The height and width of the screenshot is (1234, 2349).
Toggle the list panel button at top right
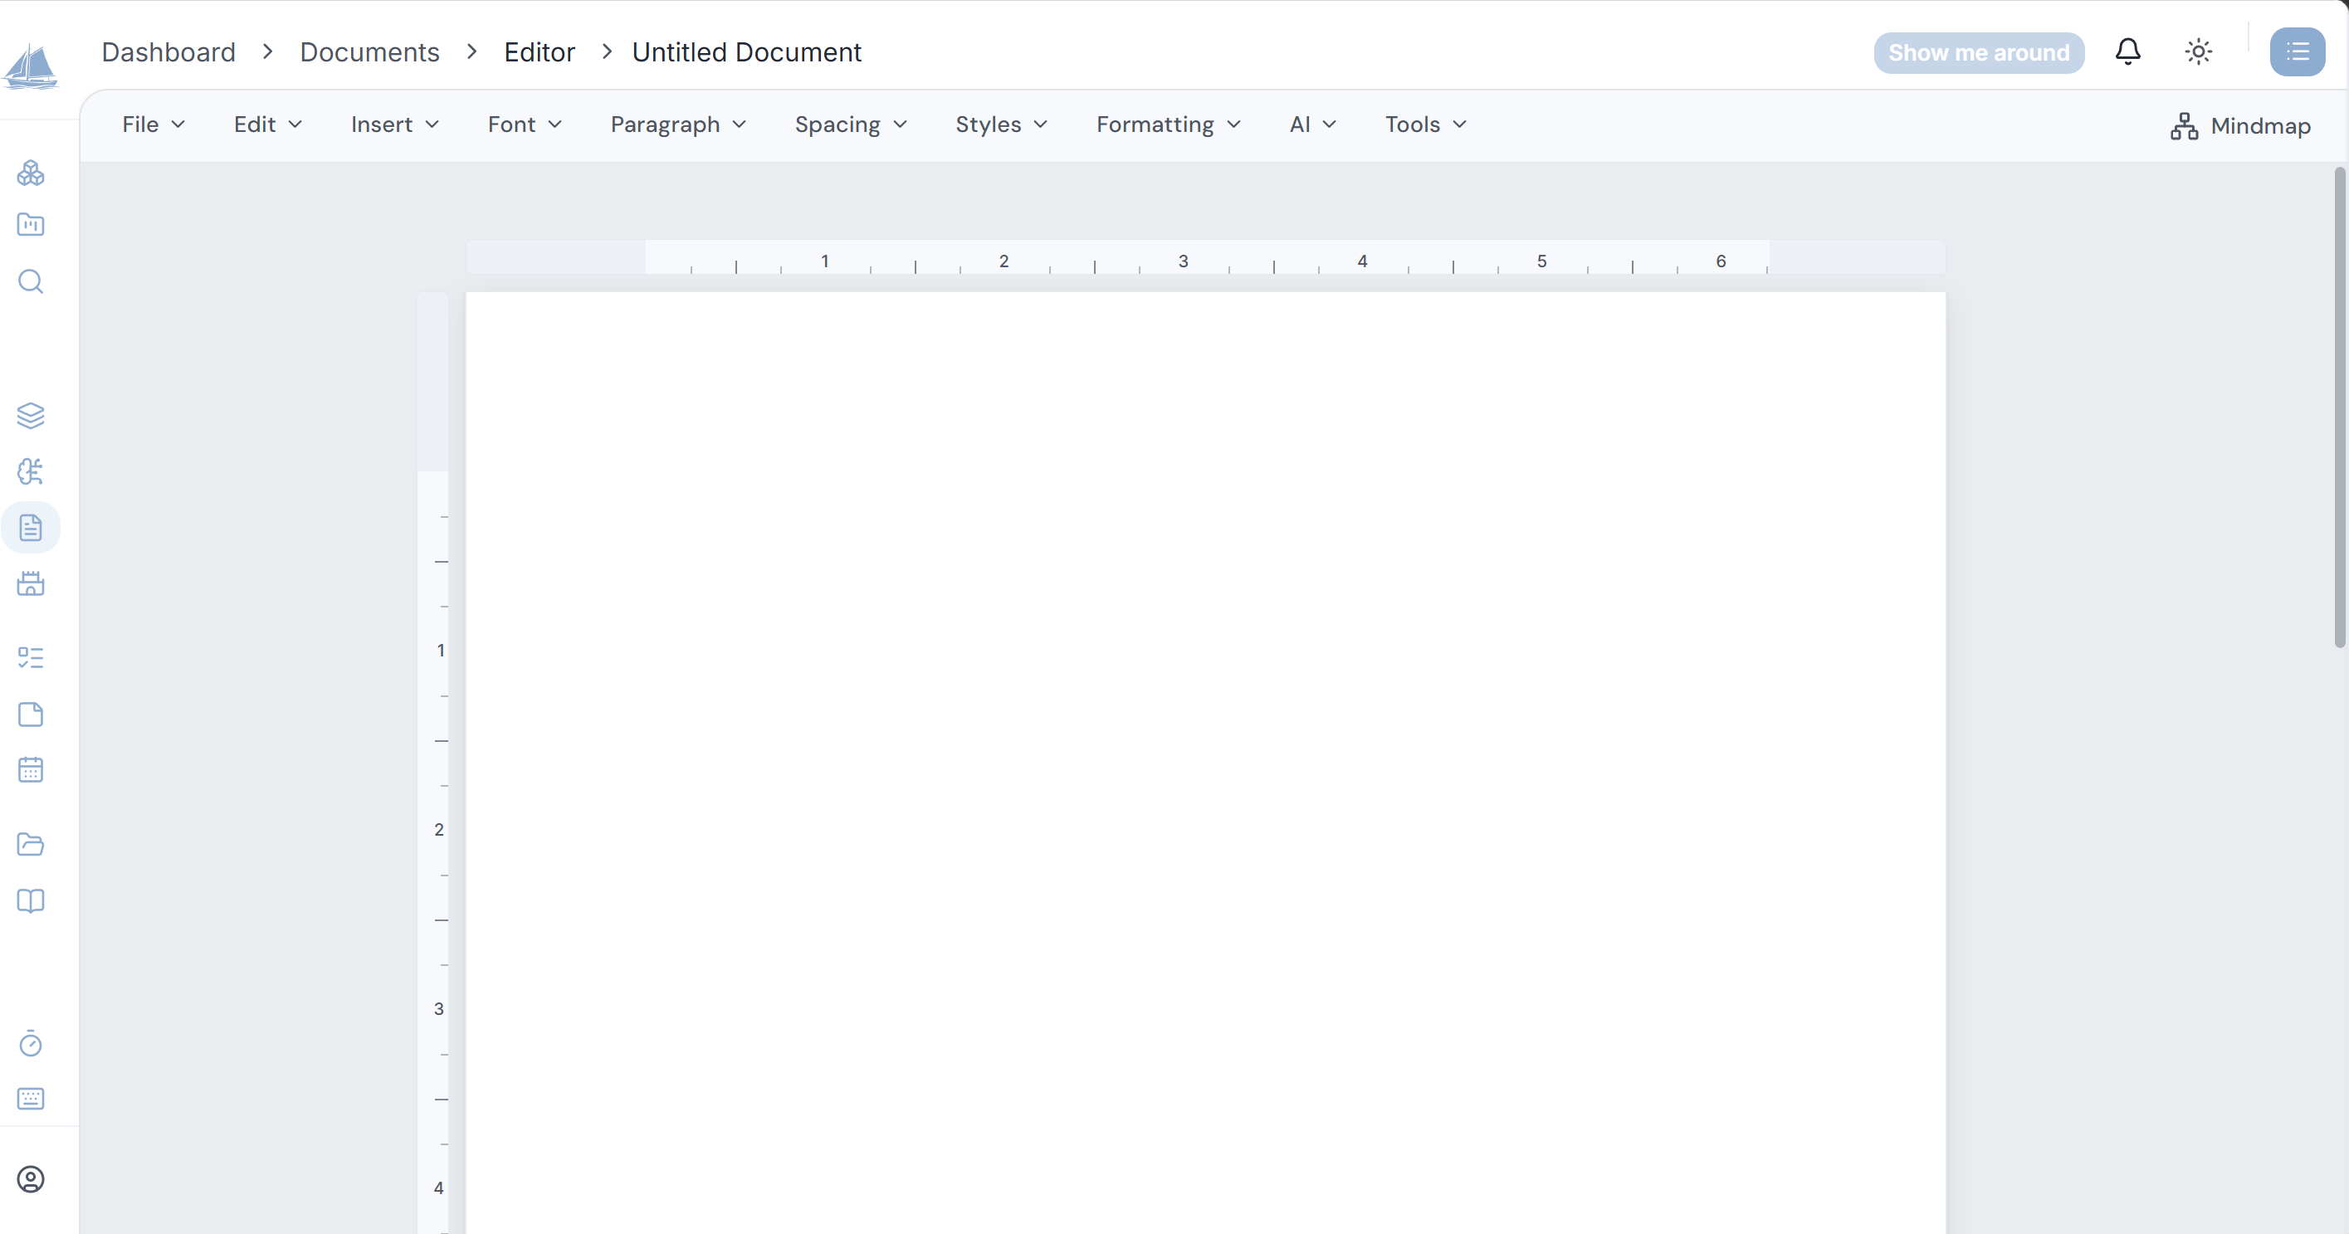(x=2297, y=52)
